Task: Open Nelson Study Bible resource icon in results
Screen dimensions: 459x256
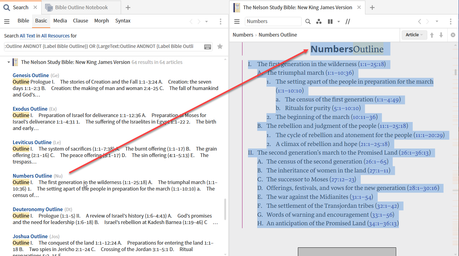Action: coord(15,62)
